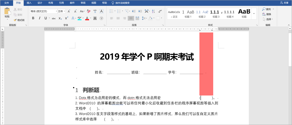This screenshot has height=125, width=292.
Task: Click the 操作说明搜索 search box
Action: [120, 3]
